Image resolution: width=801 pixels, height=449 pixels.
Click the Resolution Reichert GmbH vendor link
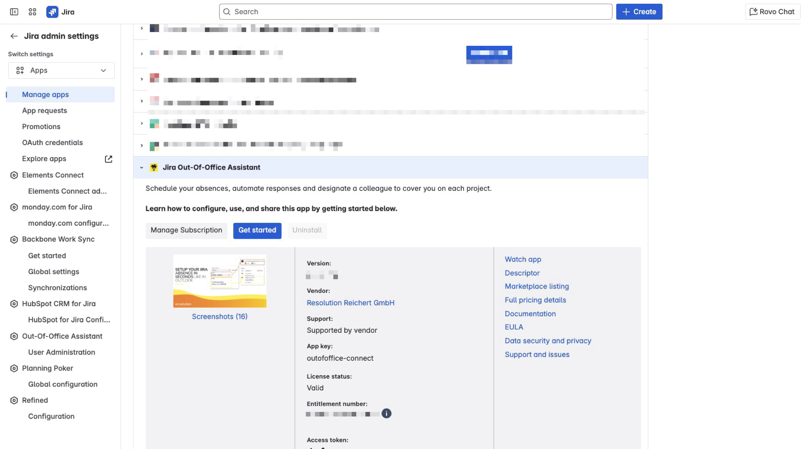click(350, 303)
